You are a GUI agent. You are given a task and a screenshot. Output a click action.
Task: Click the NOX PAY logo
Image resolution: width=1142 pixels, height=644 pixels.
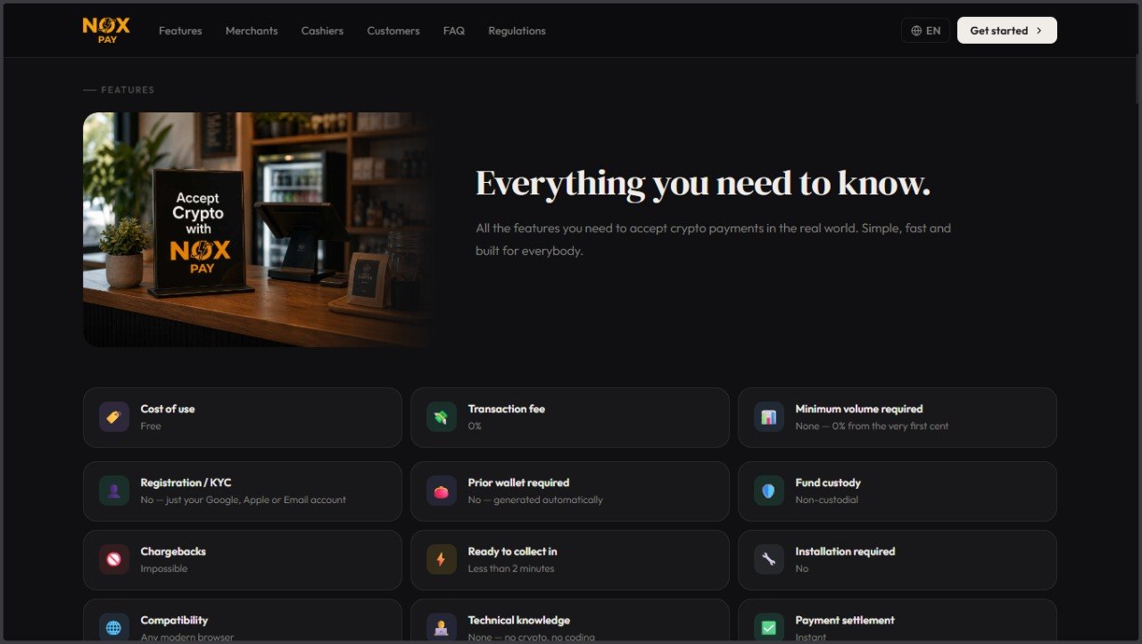pos(106,30)
